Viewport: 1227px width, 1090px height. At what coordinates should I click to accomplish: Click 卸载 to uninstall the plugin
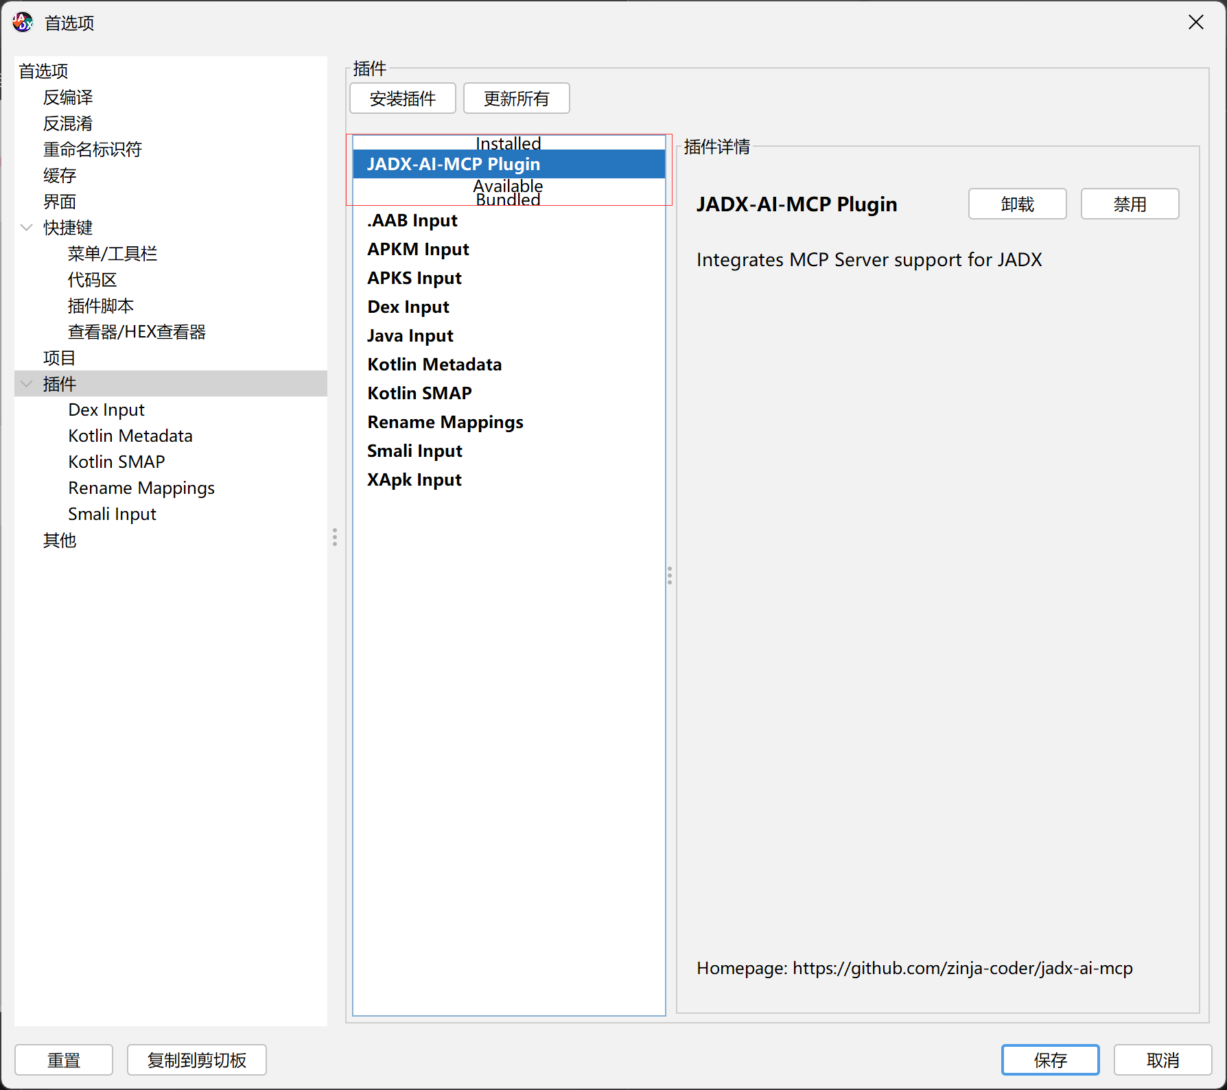click(x=1018, y=204)
